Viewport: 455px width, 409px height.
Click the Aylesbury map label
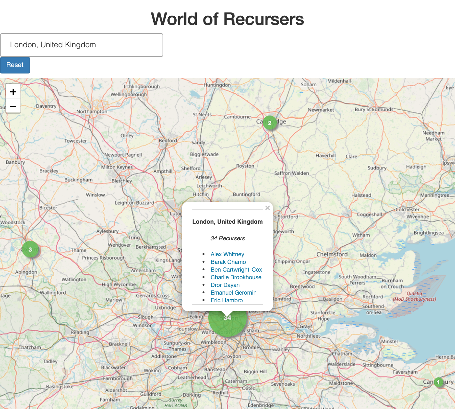click(x=108, y=231)
